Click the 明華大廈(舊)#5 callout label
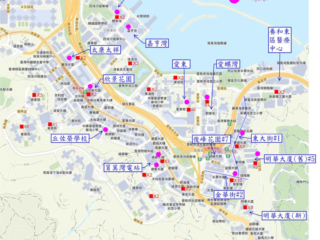This screenshot has width=320, height=240. pos(290,159)
